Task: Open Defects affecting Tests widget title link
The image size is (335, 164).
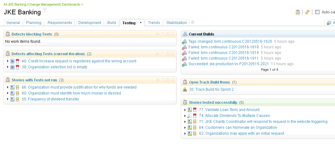Action: (x=48, y=54)
